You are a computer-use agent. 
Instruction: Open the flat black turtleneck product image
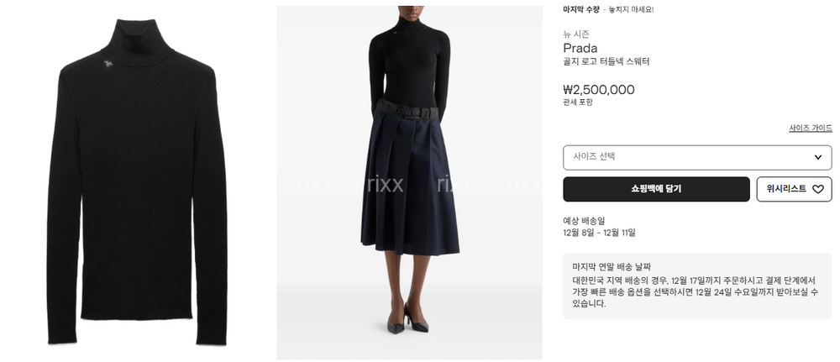point(137,181)
